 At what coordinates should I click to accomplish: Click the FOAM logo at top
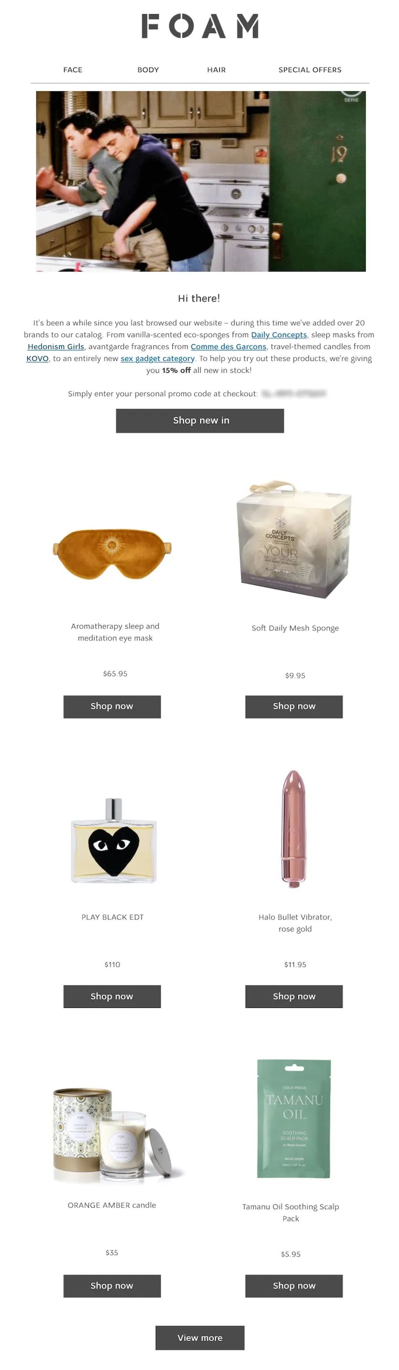tap(200, 26)
